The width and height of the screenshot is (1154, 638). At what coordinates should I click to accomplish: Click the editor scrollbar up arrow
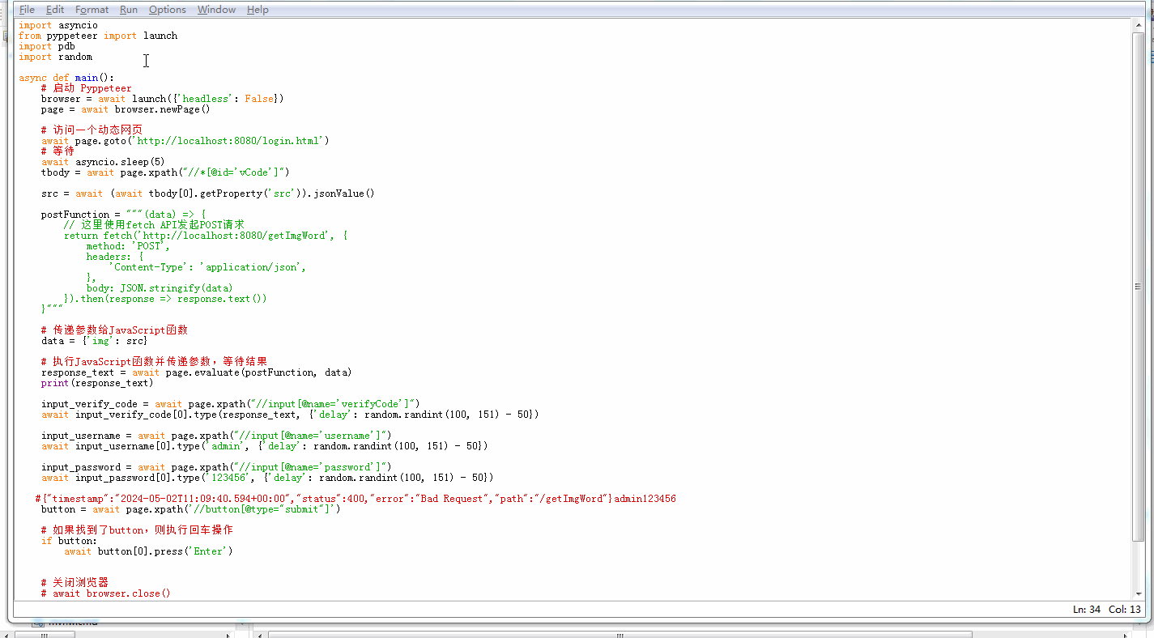[x=1138, y=25]
